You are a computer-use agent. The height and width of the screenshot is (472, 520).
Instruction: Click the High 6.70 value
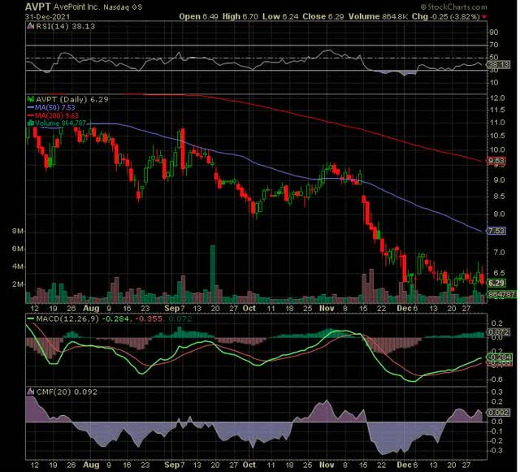point(240,16)
